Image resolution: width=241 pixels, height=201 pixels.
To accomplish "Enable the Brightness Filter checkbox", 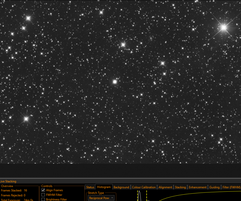I will [x=43, y=199].
